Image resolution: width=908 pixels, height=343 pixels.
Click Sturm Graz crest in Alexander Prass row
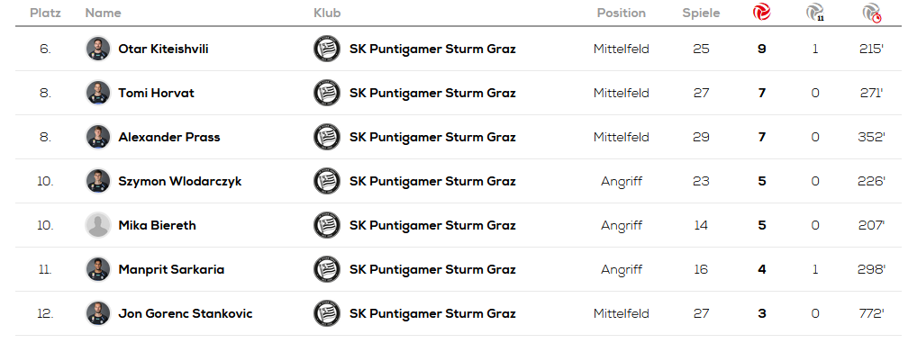[327, 137]
